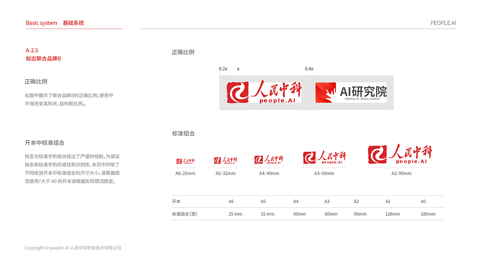Click the 'A6: 25mm' caption
This screenshot has width=482, height=271.
185,174
